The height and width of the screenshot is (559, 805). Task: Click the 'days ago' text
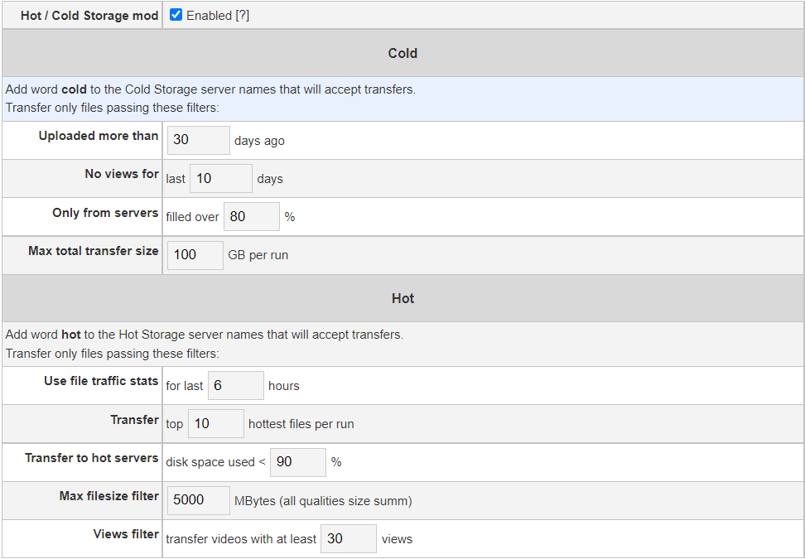coord(259,141)
